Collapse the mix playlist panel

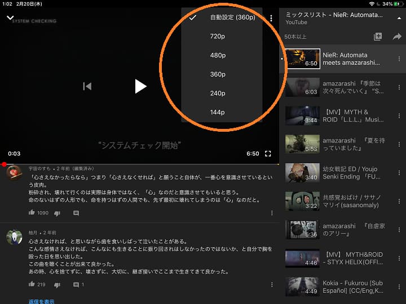tap(399, 18)
